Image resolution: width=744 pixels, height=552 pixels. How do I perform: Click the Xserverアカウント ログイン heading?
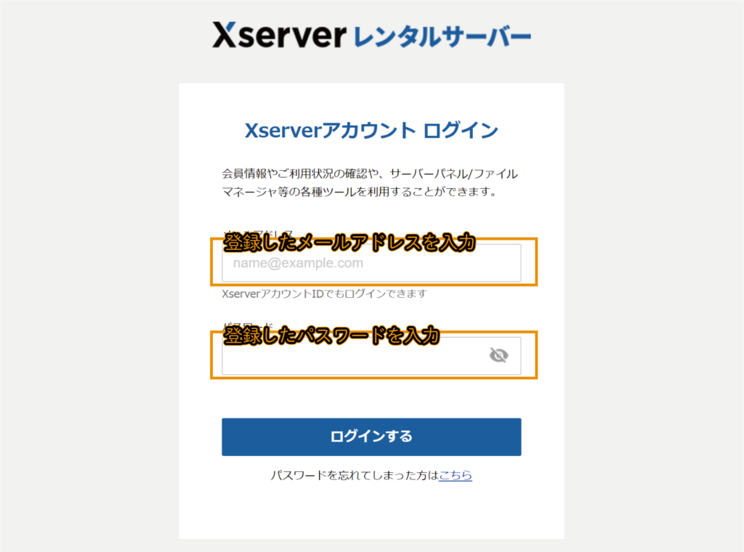[371, 131]
